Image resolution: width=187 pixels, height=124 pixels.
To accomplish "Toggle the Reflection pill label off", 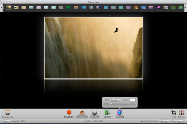I will point(82,117).
